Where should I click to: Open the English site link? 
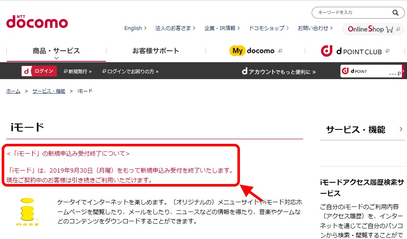pos(135,28)
